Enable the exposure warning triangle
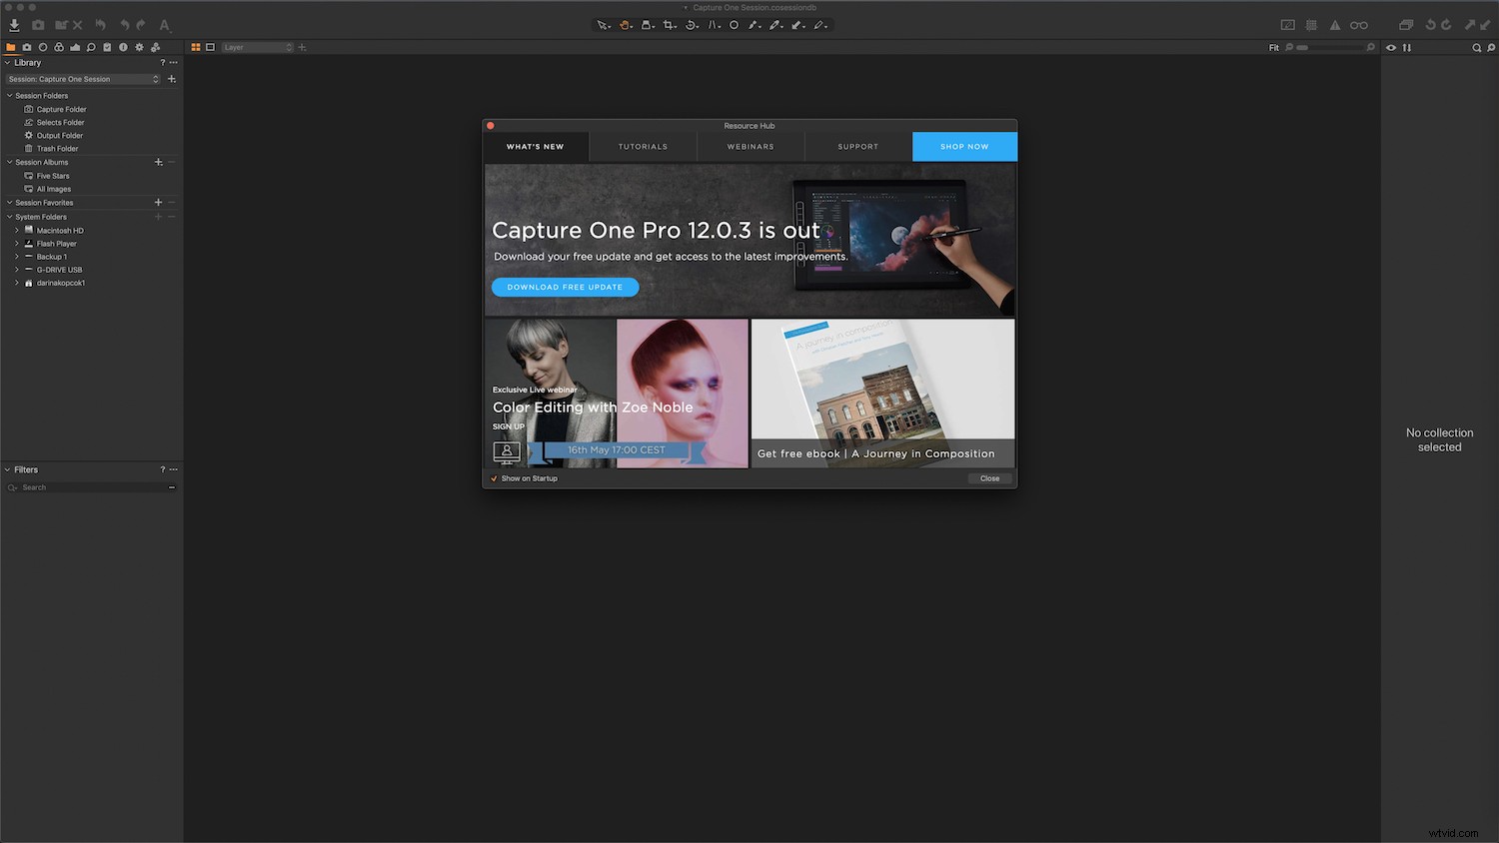This screenshot has height=843, width=1499. pyautogui.click(x=1336, y=25)
